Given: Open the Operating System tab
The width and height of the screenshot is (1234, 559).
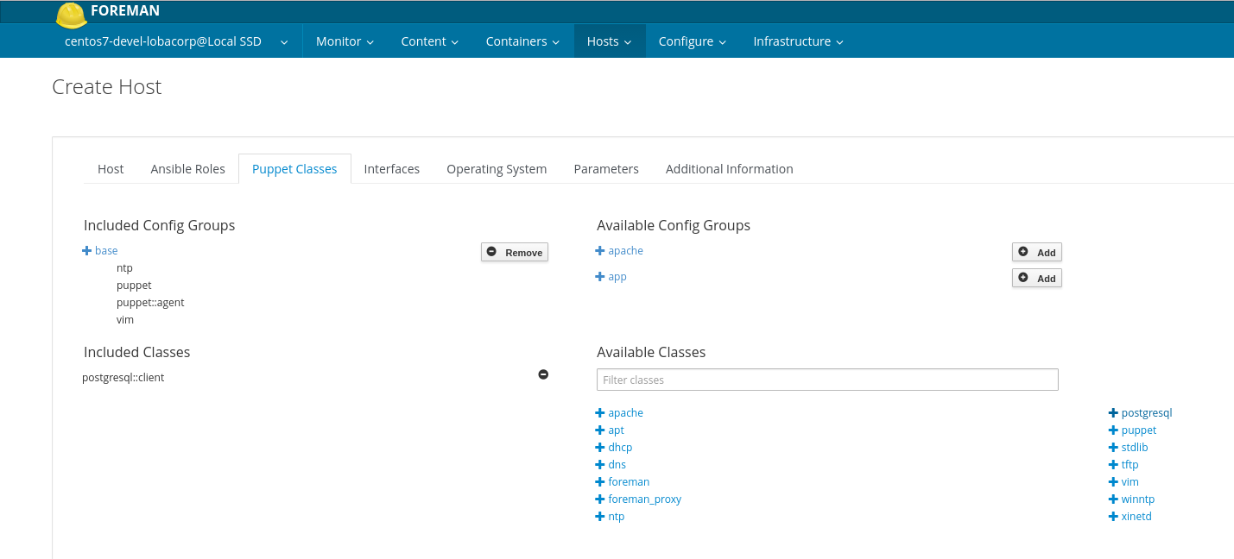Looking at the screenshot, I should tap(497, 169).
